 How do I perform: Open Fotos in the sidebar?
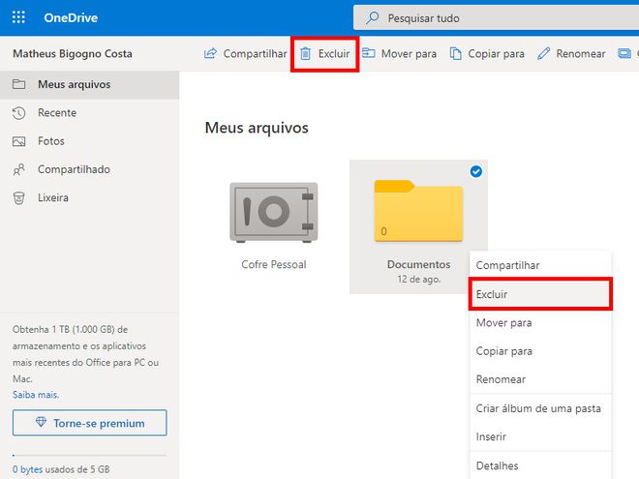(90, 141)
